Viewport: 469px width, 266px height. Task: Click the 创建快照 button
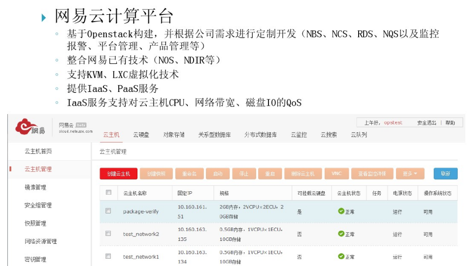(x=156, y=174)
